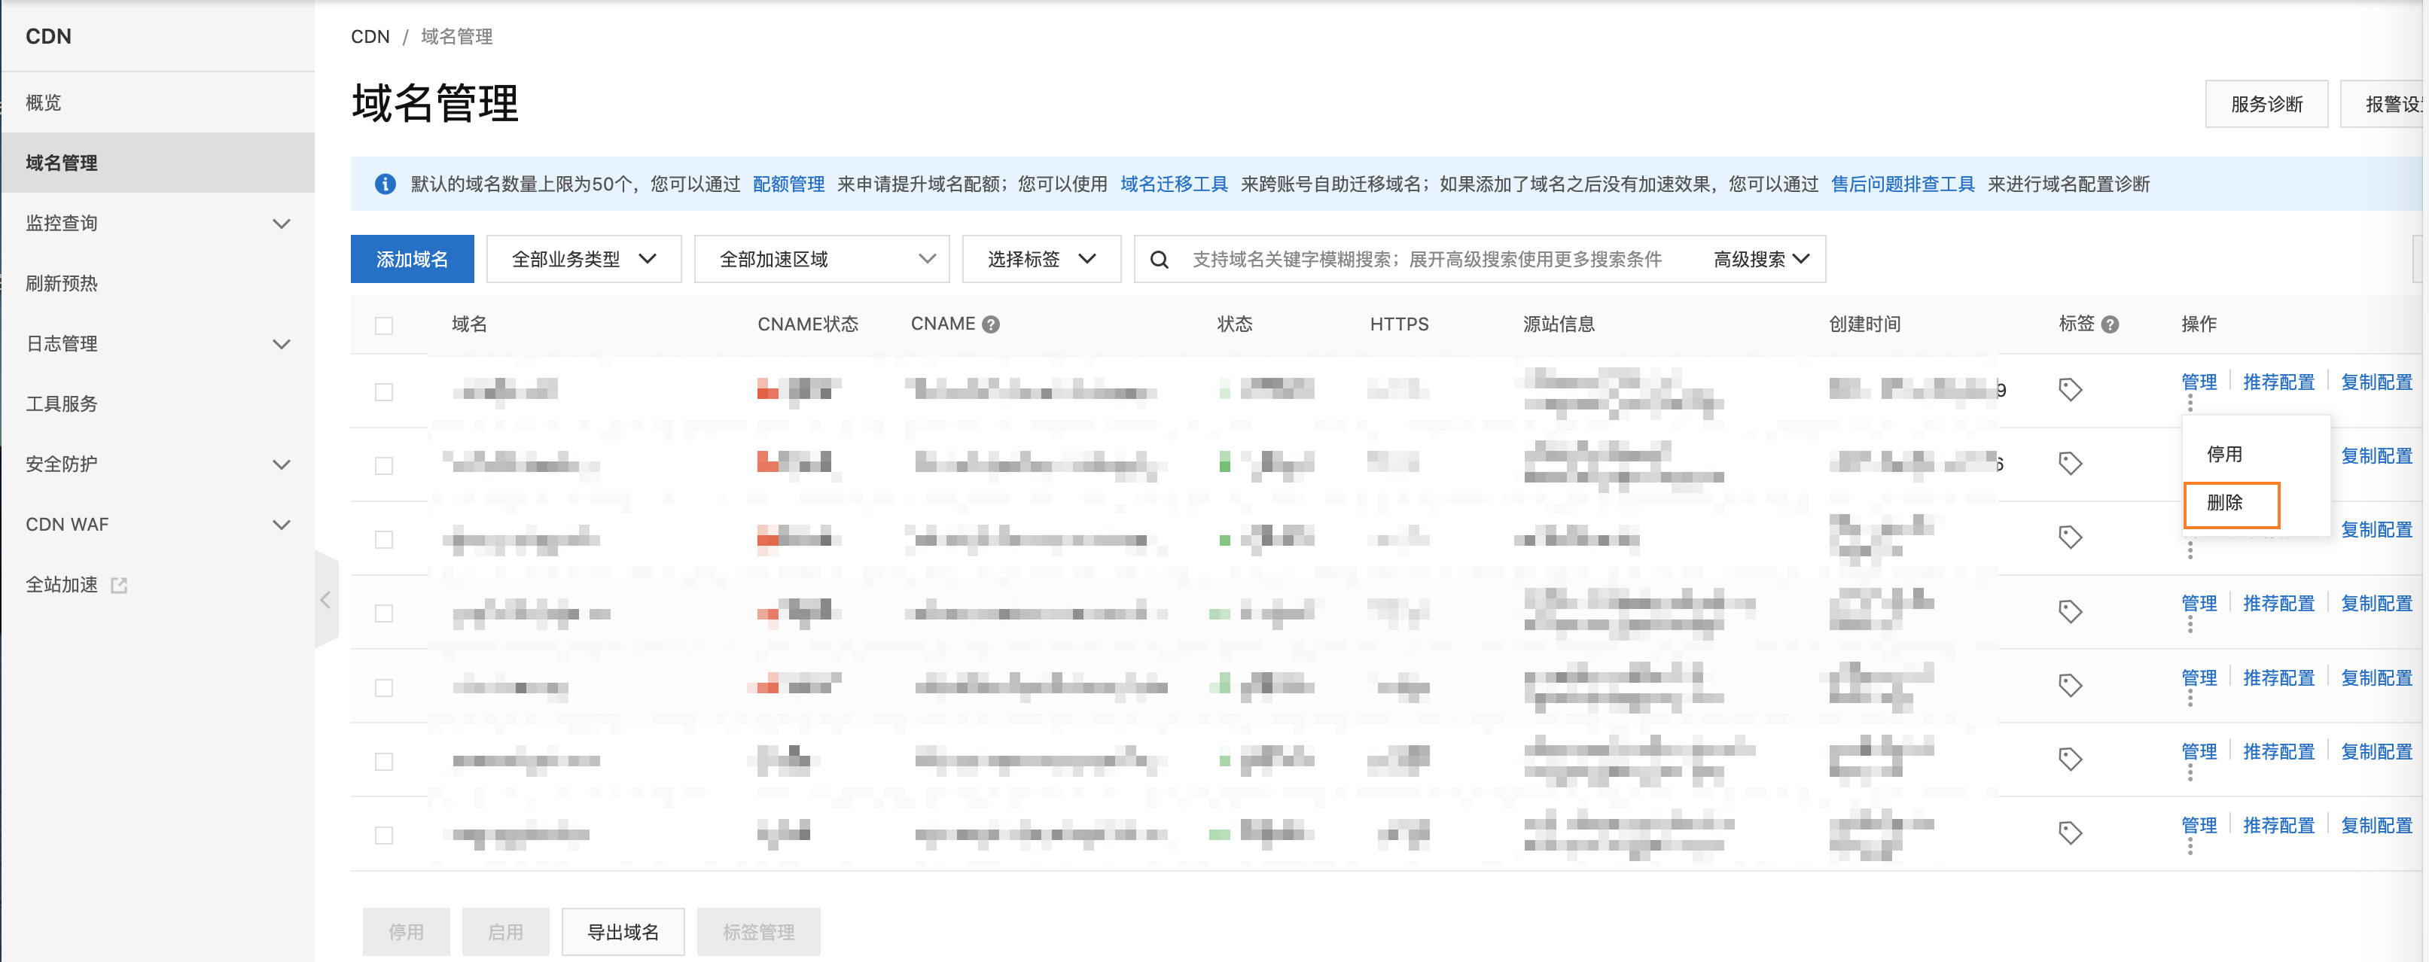
Task: Click the three-dot more icon in the fourth row
Action: 2190,624
